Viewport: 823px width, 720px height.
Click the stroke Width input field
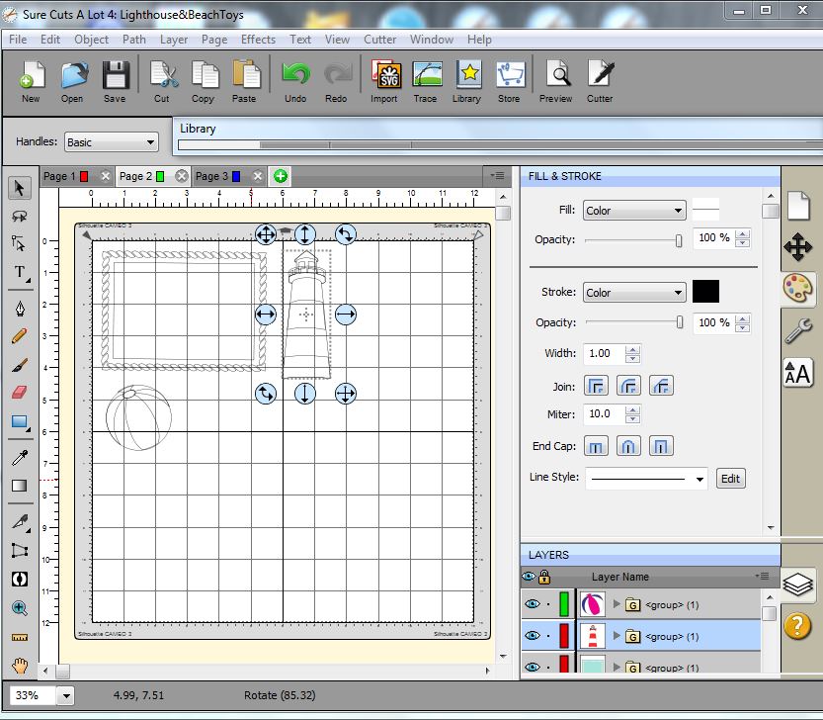(603, 353)
